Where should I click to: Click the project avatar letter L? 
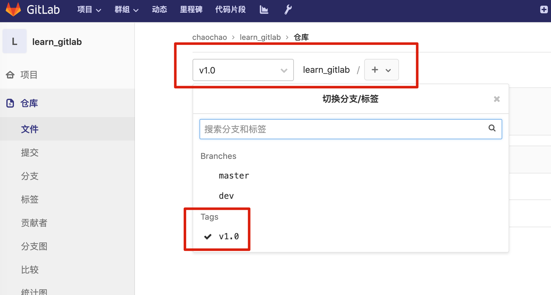click(x=15, y=41)
